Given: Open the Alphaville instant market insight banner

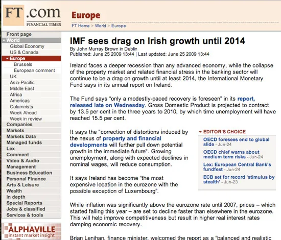Looking at the screenshot, I should point(32,231).
